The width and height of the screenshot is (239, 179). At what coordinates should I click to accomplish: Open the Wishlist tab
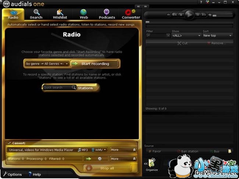[x=60, y=14]
